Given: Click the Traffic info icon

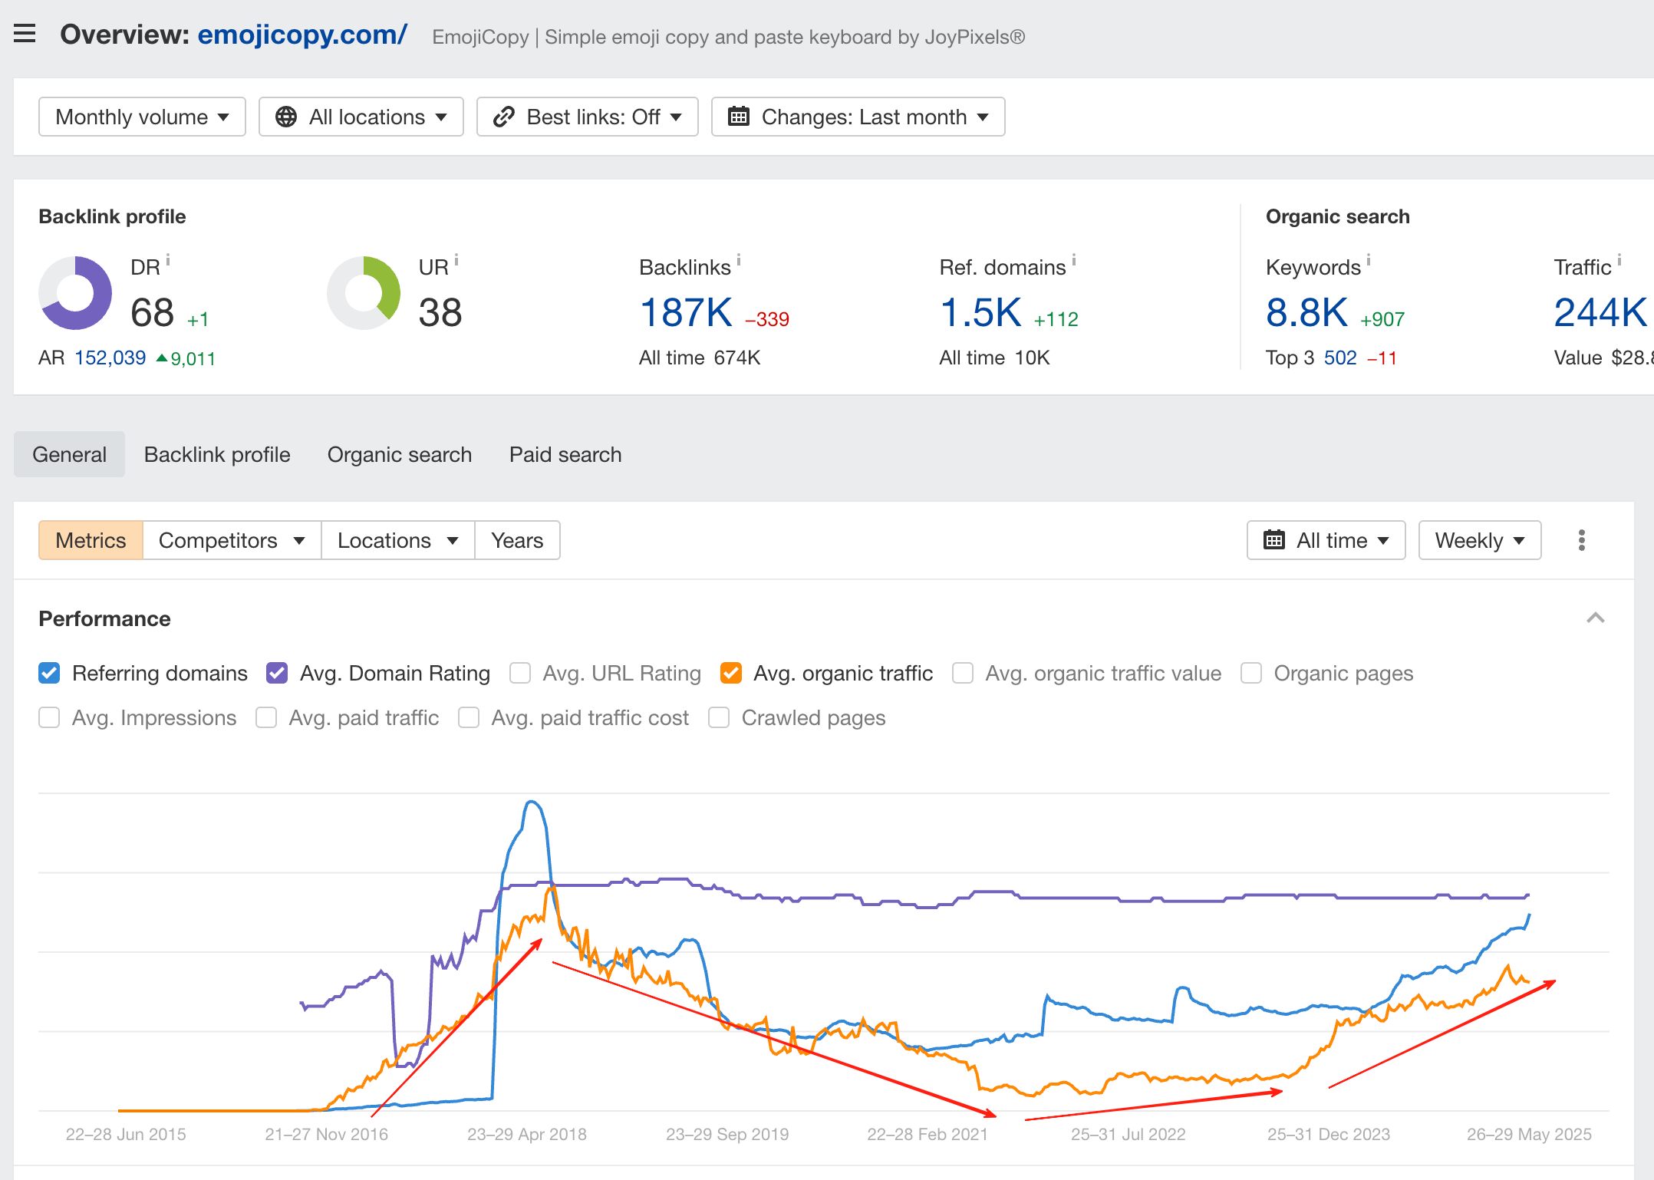Looking at the screenshot, I should click(x=1619, y=260).
